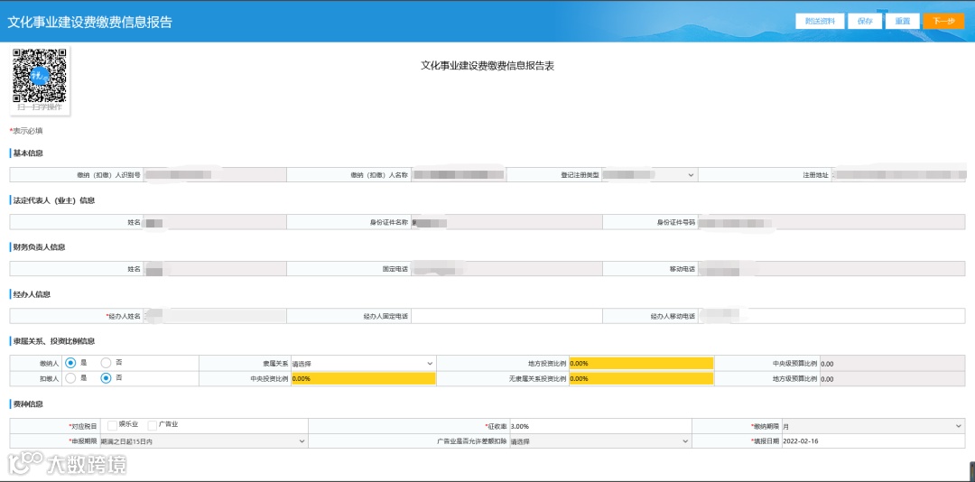Viewport: 975px width, 482px height.
Task: Click the 基本信息 section heading
Action: (x=28, y=153)
